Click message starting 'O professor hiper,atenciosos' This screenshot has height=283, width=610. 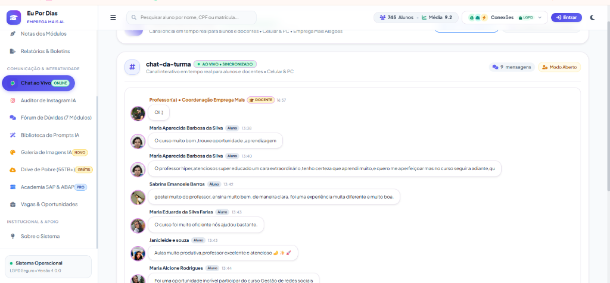[x=325, y=168]
